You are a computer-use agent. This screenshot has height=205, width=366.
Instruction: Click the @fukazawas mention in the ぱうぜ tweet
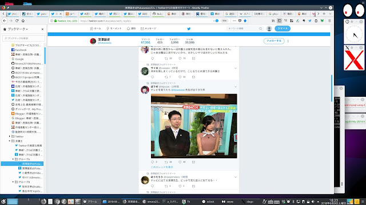[178, 90]
